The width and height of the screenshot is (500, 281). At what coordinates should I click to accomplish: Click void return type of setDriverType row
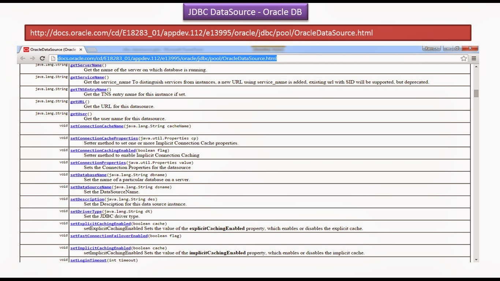click(x=64, y=211)
